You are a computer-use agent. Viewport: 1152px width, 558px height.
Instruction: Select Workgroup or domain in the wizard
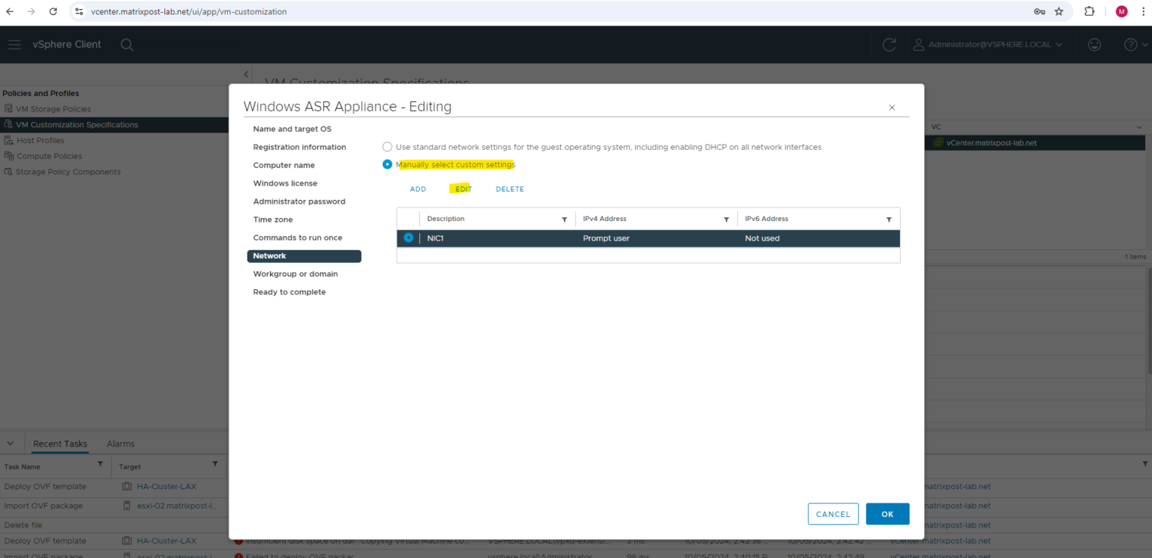click(x=296, y=273)
